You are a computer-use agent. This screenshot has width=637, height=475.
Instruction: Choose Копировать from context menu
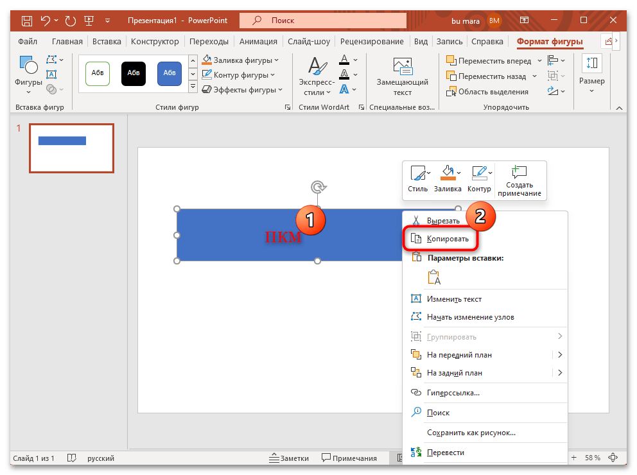click(485, 239)
